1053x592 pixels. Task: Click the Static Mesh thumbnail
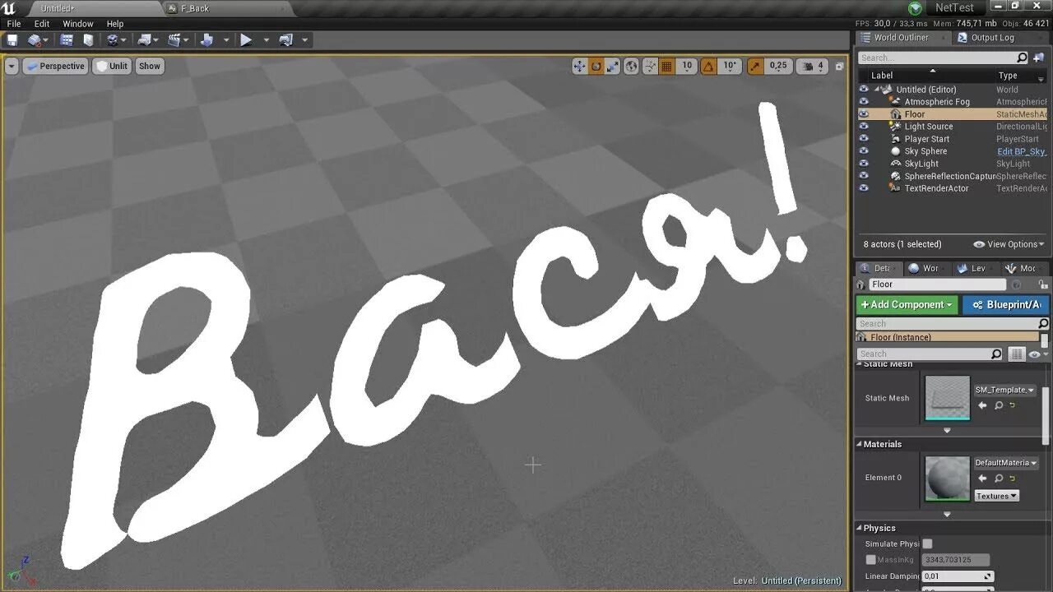pyautogui.click(x=947, y=398)
